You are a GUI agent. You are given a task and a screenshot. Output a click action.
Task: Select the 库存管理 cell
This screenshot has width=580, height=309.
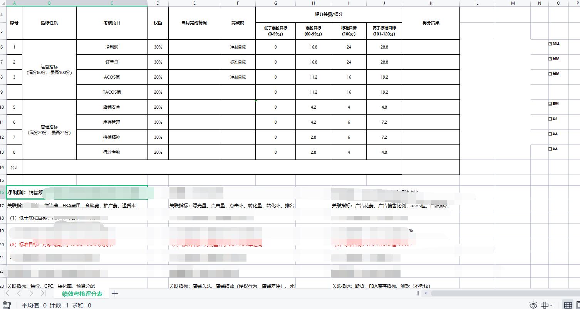112,122
